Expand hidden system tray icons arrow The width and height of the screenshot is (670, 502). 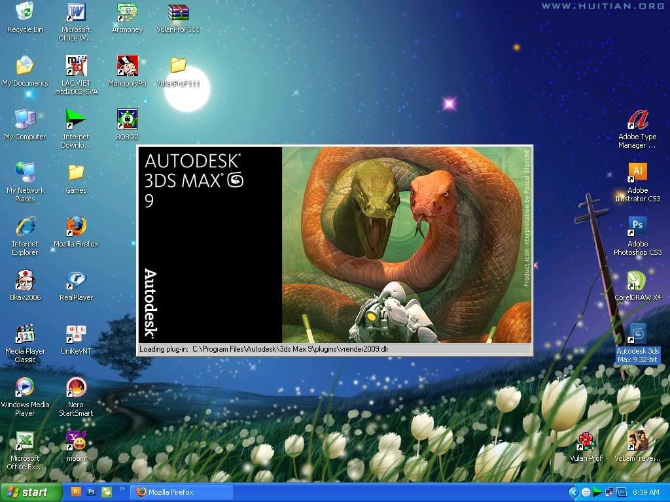pos(573,493)
